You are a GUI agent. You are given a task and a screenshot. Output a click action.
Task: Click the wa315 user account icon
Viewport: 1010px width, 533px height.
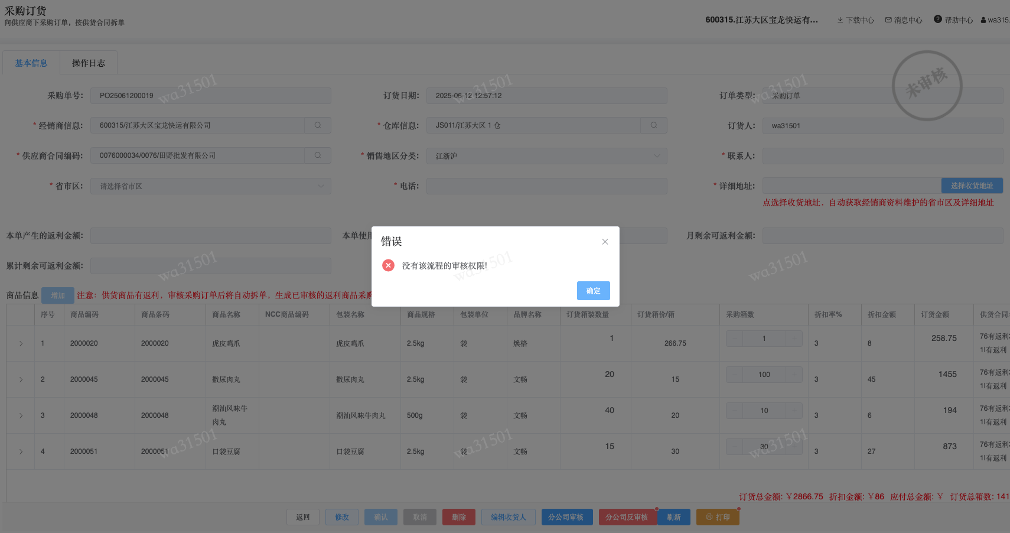(x=983, y=20)
